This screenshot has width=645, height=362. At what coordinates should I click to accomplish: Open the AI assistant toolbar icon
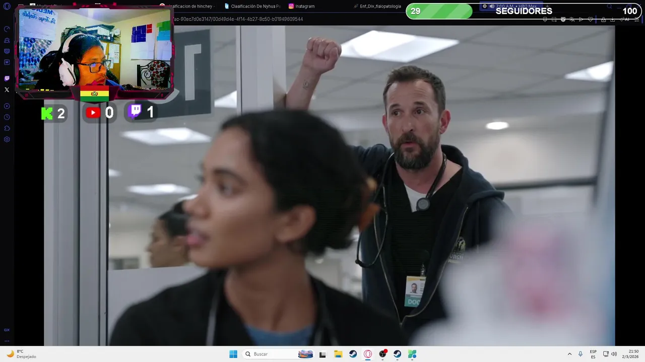tap(626, 19)
